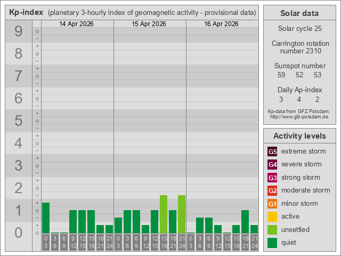Select the light green unsettled swatch
The height and width of the screenshot is (256, 341).
coord(272,230)
